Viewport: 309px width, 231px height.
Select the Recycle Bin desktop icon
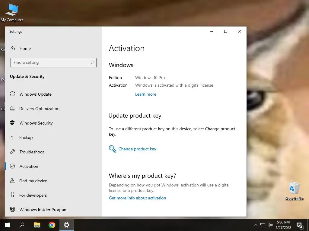click(x=294, y=191)
